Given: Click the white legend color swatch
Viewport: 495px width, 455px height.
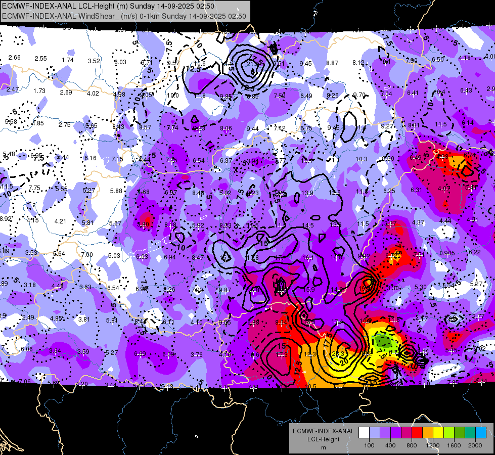Looking at the screenshot, I should point(364,433).
